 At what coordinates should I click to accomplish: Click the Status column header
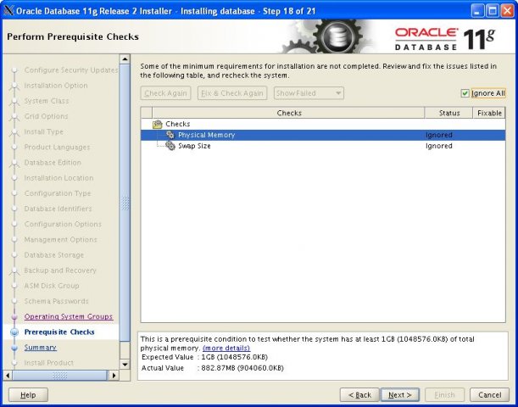pos(449,113)
